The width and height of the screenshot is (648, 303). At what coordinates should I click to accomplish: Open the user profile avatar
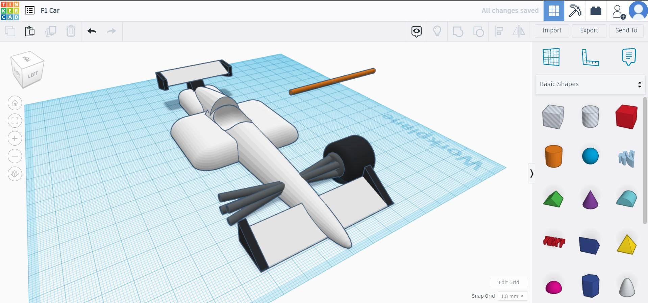coord(638,11)
